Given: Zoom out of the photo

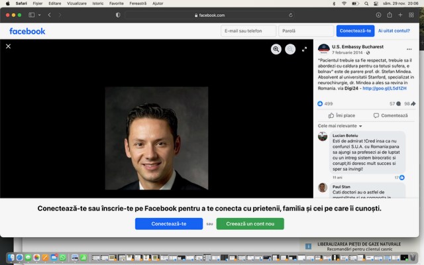Looking at the screenshot, I should [x=290, y=49].
